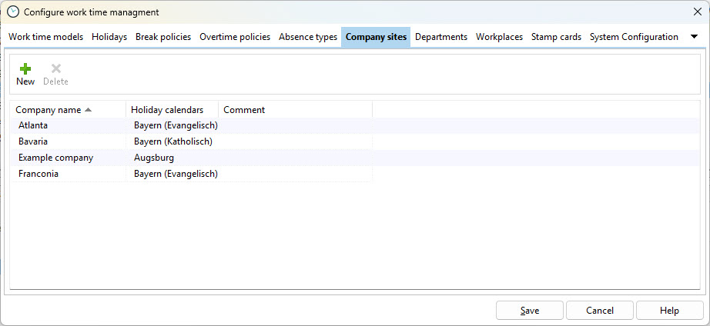Click the grey X Delete icon
The width and height of the screenshot is (710, 326).
[55, 68]
